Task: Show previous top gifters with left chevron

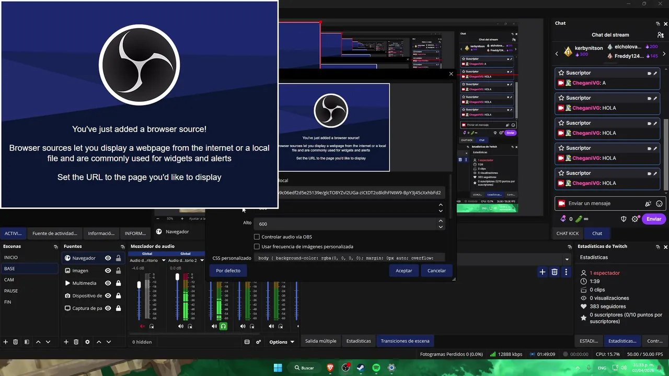Action: (x=557, y=53)
